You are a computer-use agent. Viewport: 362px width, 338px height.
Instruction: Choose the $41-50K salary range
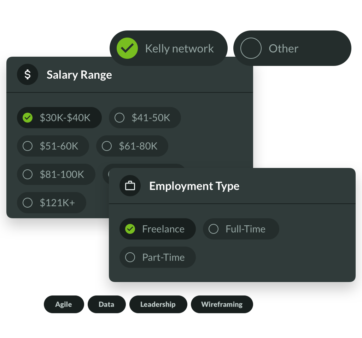(145, 118)
